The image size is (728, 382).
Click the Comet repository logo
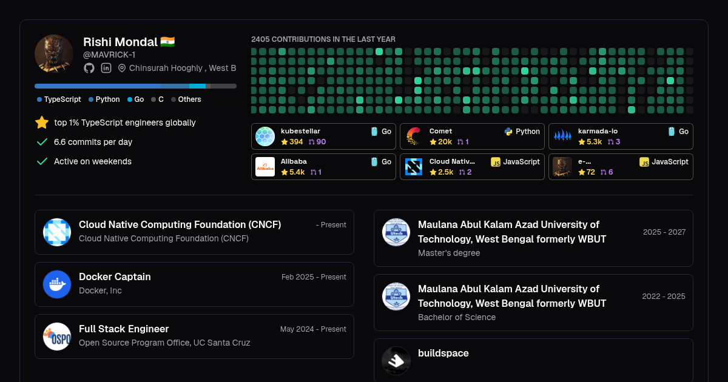[x=414, y=136]
